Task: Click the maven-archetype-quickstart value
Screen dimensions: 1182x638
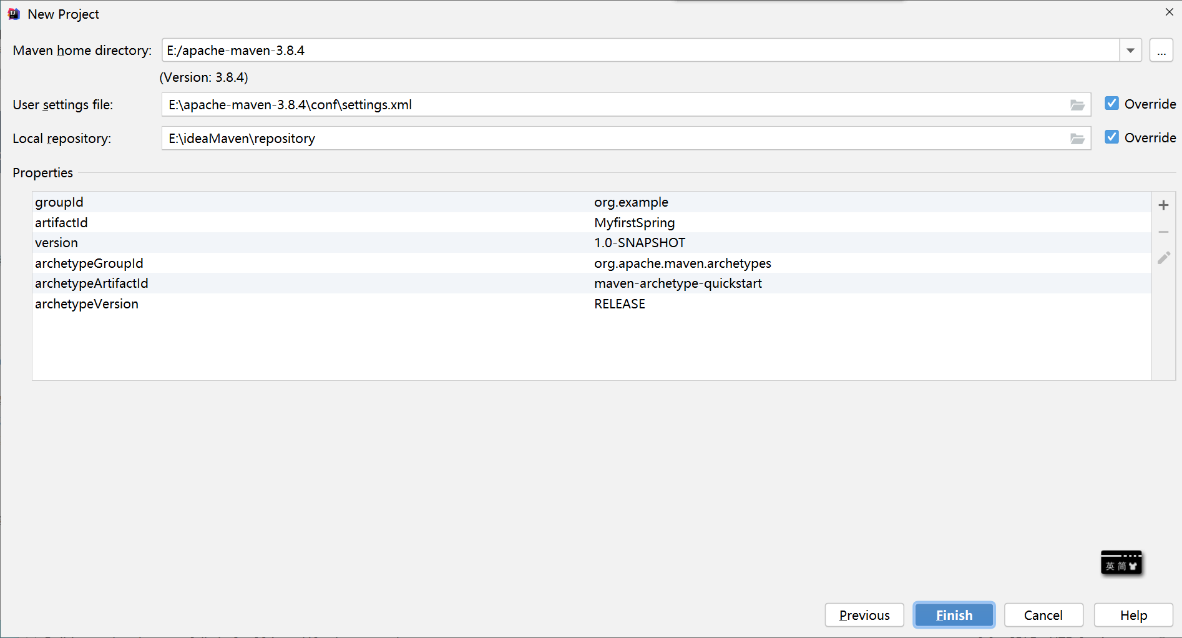Action: click(678, 283)
